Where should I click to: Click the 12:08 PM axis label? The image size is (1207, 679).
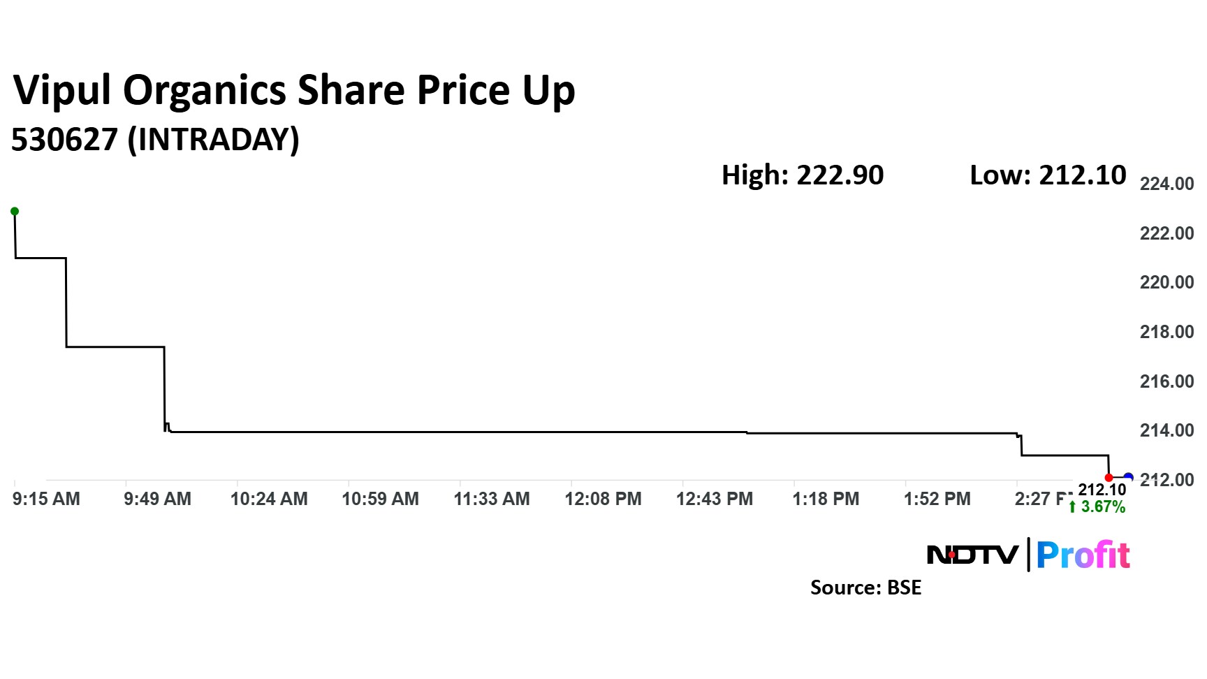coord(603,499)
